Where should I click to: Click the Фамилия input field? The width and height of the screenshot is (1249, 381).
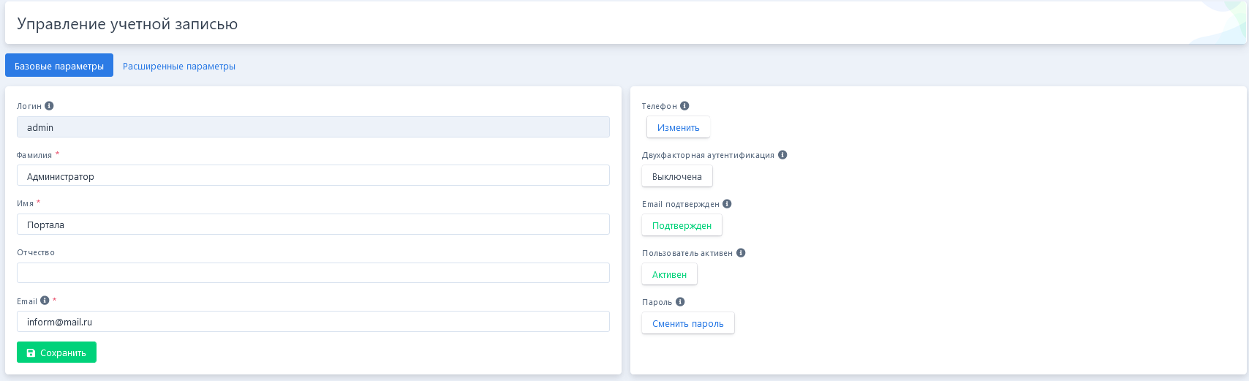pos(313,176)
